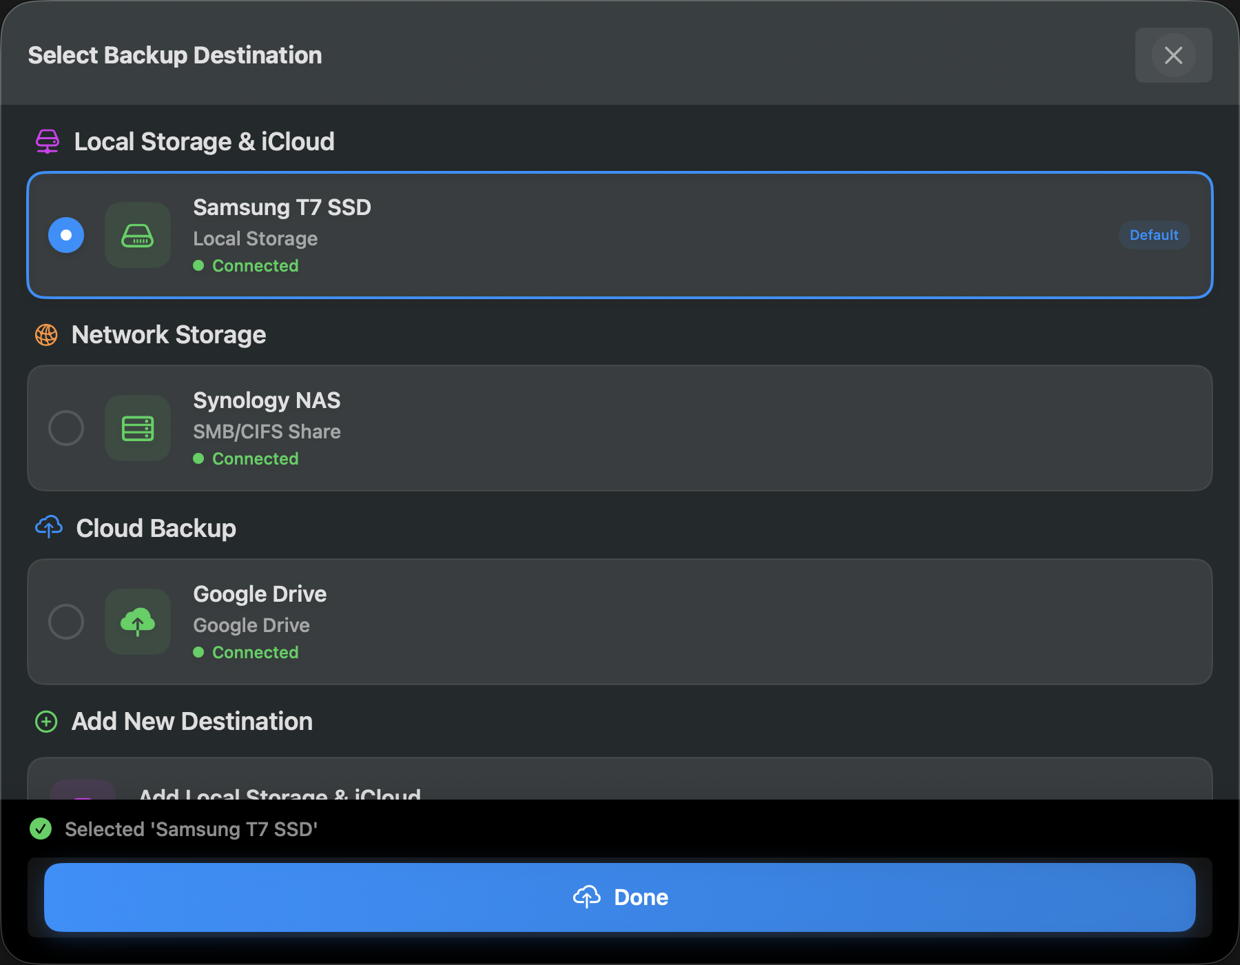Click the Add Local Storage & iCloud option
Image resolution: width=1240 pixels, height=965 pixels.
[x=280, y=793]
